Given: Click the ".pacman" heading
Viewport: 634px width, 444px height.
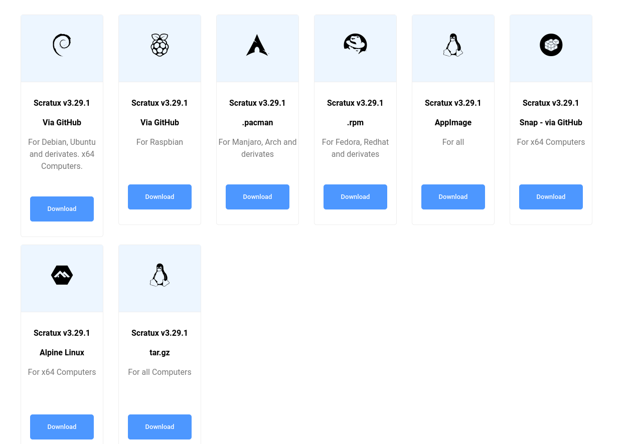Looking at the screenshot, I should pyautogui.click(x=257, y=122).
